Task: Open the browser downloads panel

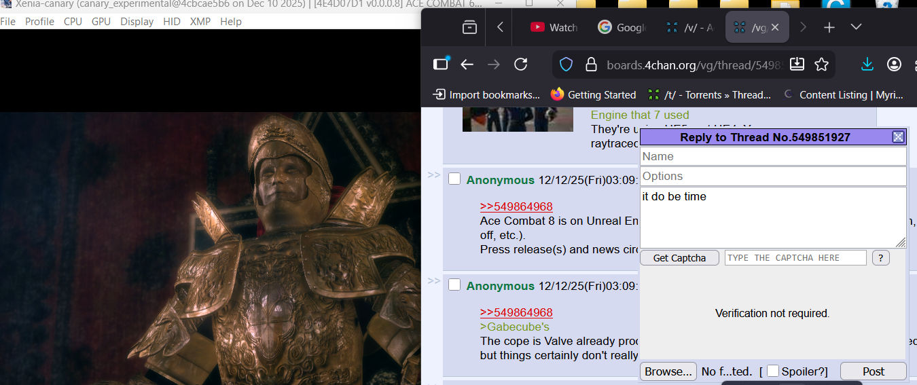Action: [x=867, y=65]
